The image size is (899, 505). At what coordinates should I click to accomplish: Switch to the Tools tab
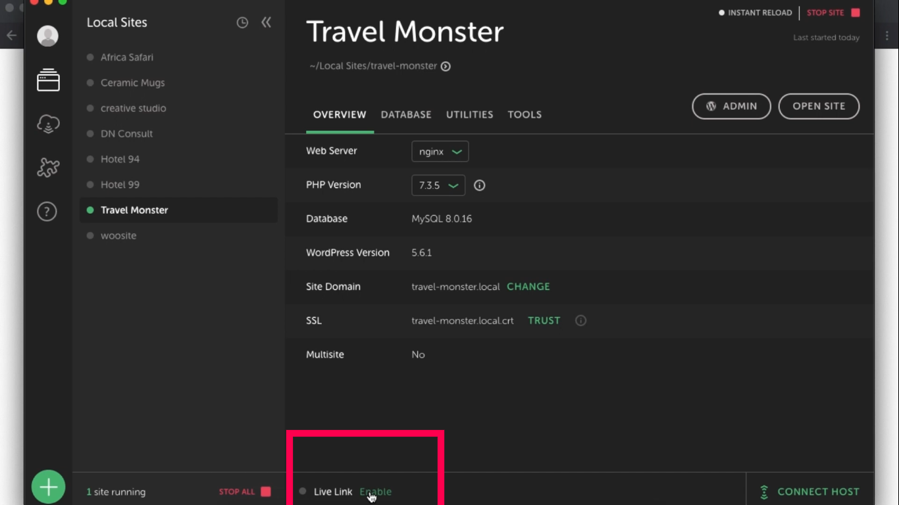pyautogui.click(x=525, y=114)
